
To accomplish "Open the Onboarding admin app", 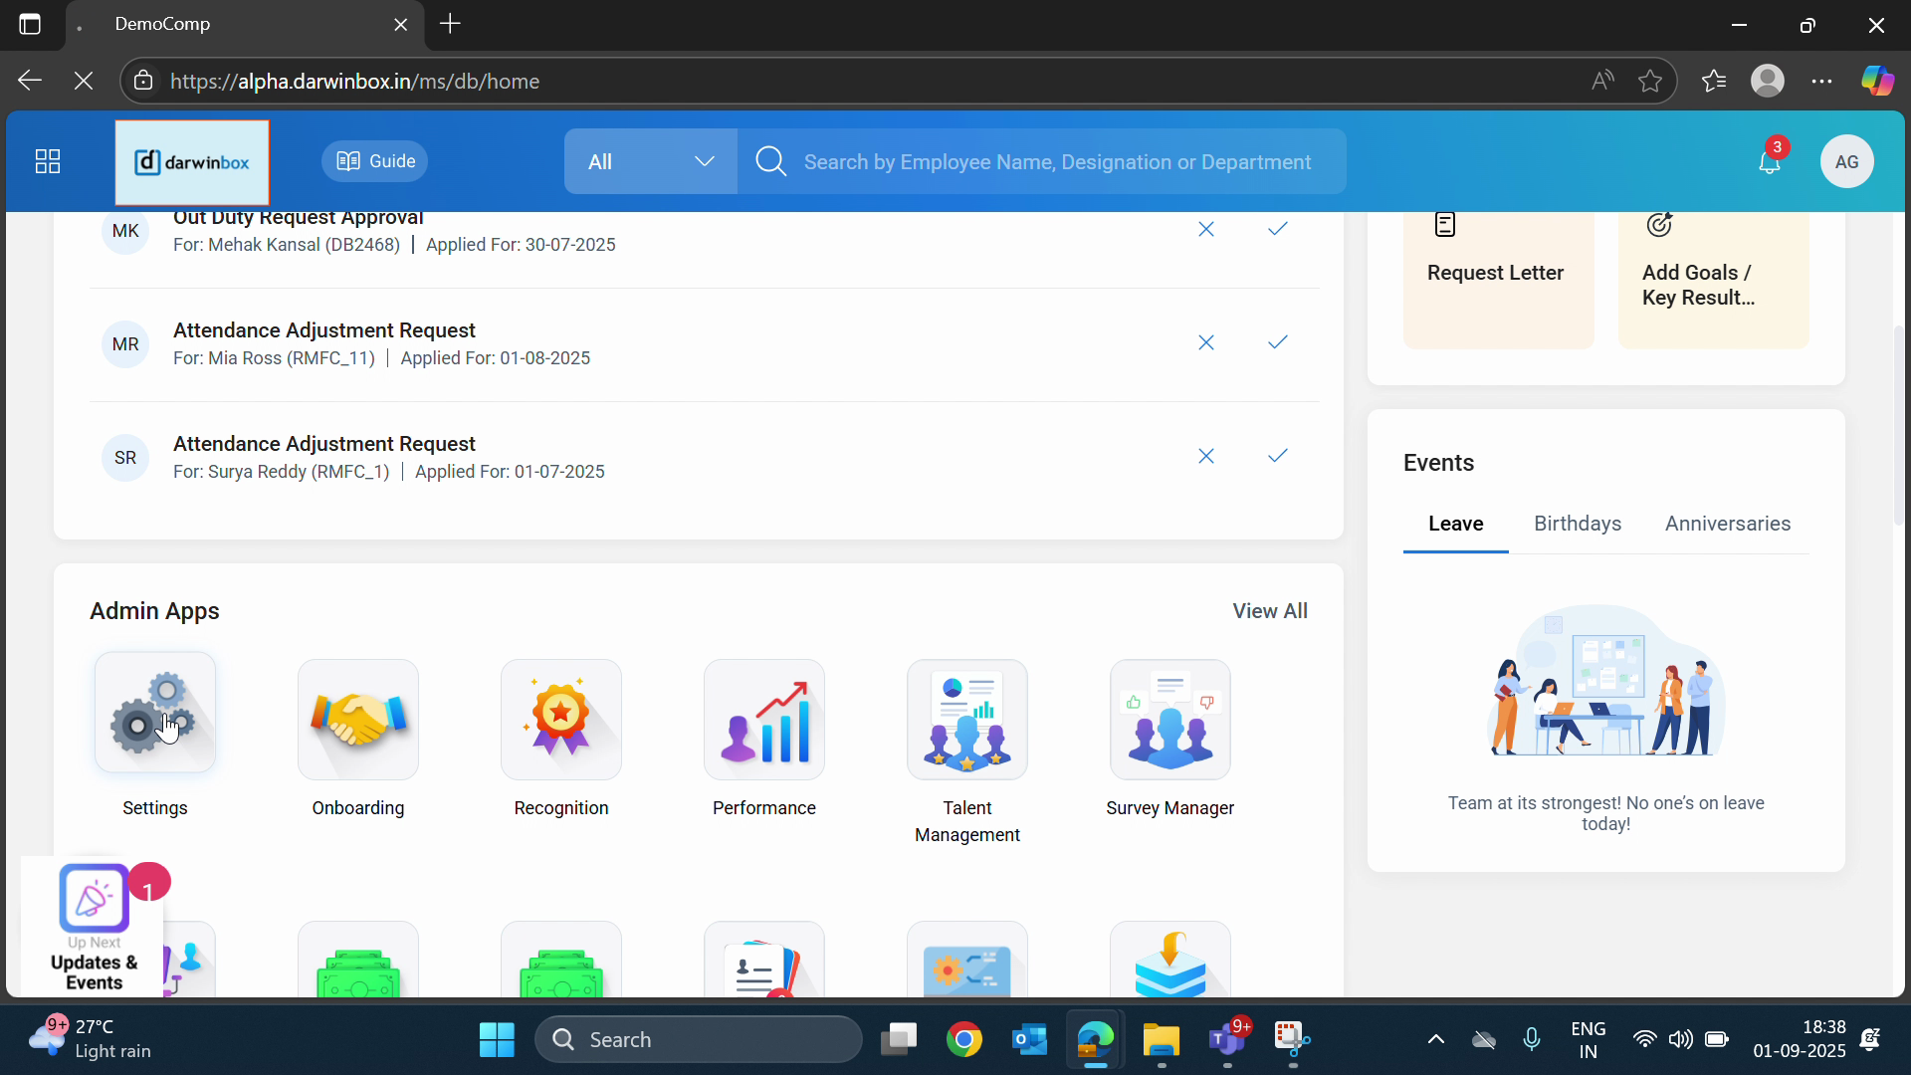I will point(358,720).
